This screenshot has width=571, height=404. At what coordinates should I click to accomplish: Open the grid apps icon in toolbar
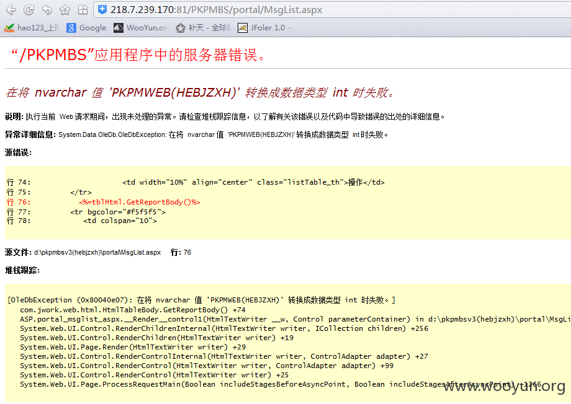coord(83,10)
